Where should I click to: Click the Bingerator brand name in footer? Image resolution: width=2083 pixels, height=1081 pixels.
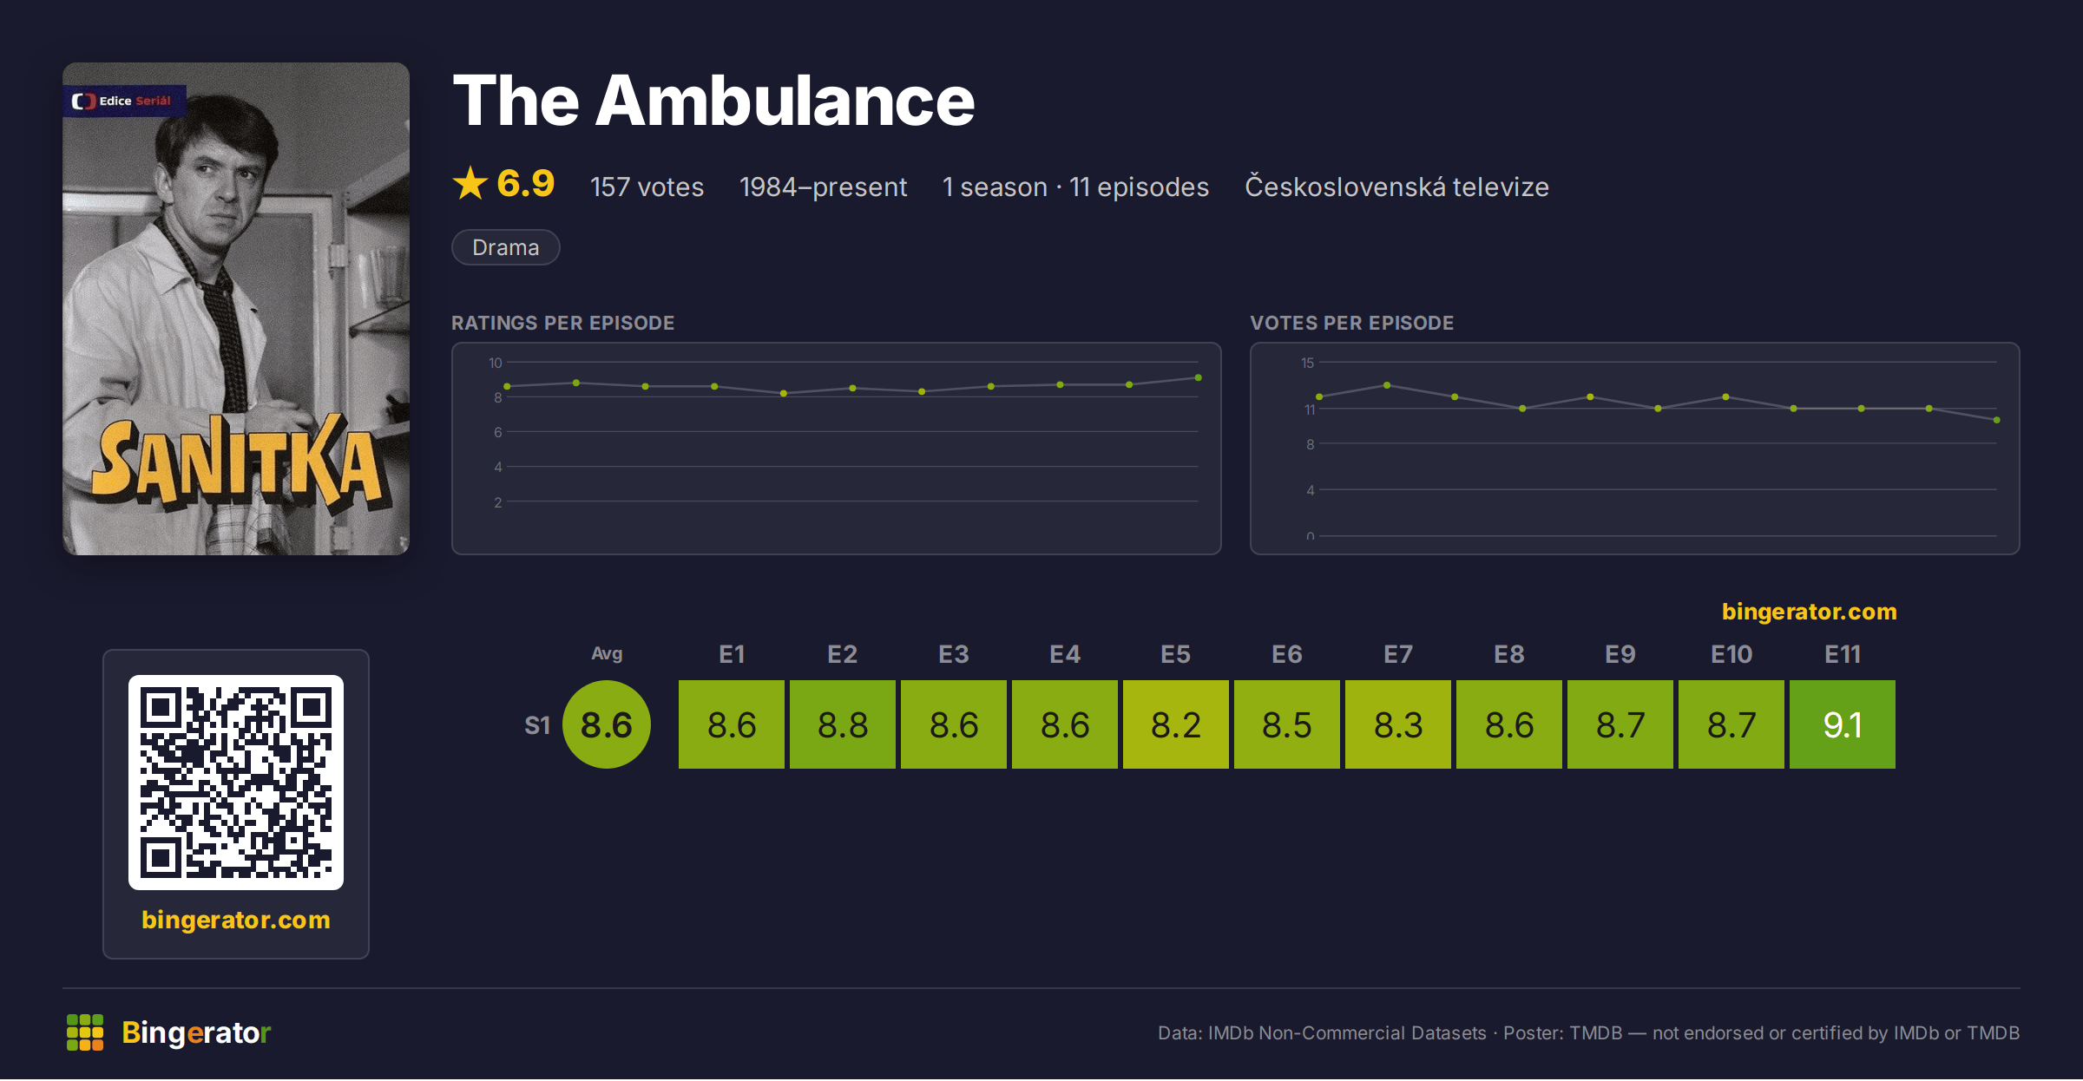click(x=196, y=1032)
